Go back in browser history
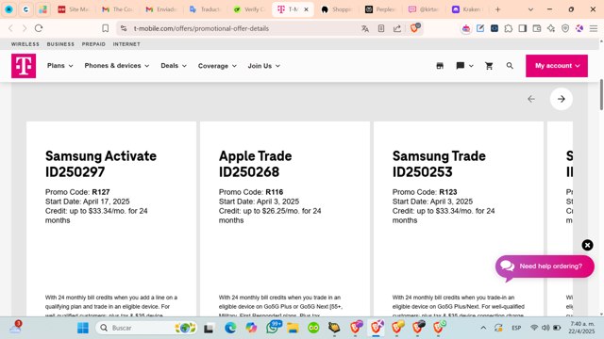The height and width of the screenshot is (339, 604). 10,28
